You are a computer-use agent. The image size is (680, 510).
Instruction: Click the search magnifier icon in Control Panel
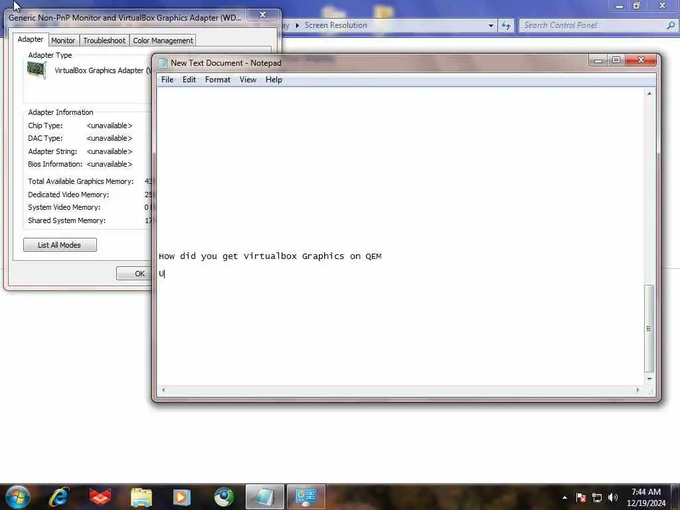tap(671, 25)
